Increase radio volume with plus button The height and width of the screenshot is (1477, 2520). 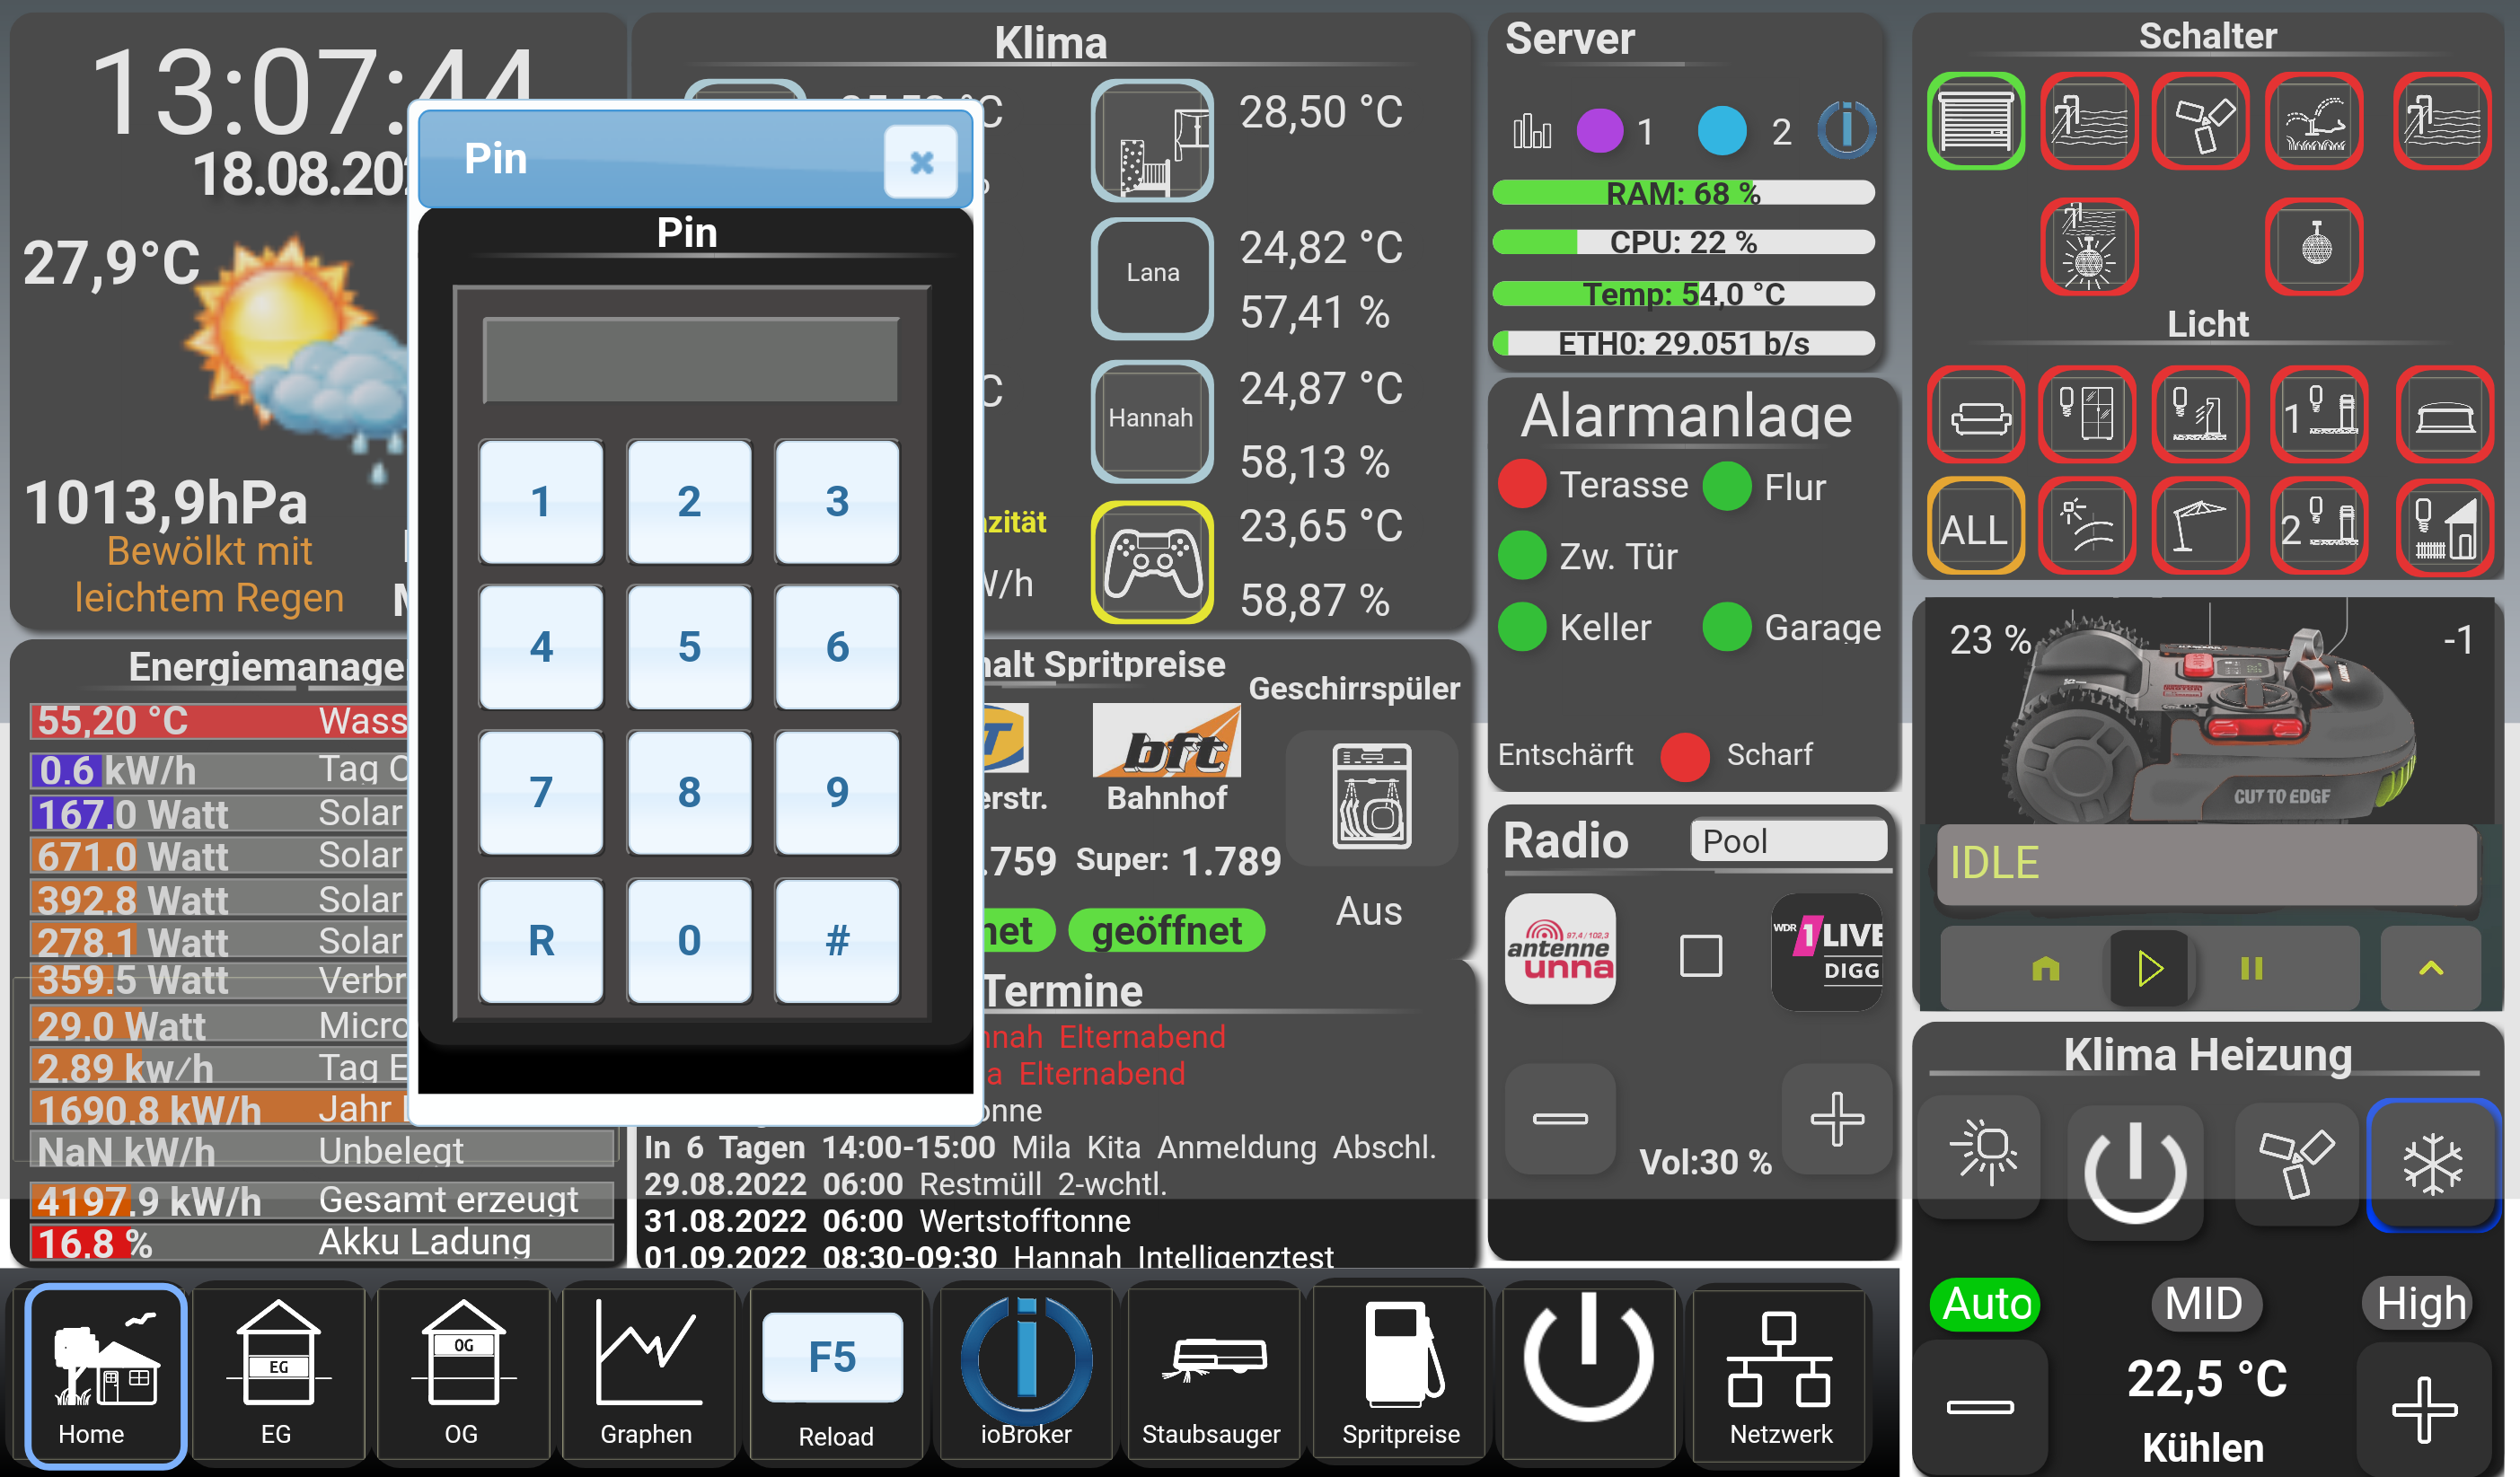(1836, 1119)
